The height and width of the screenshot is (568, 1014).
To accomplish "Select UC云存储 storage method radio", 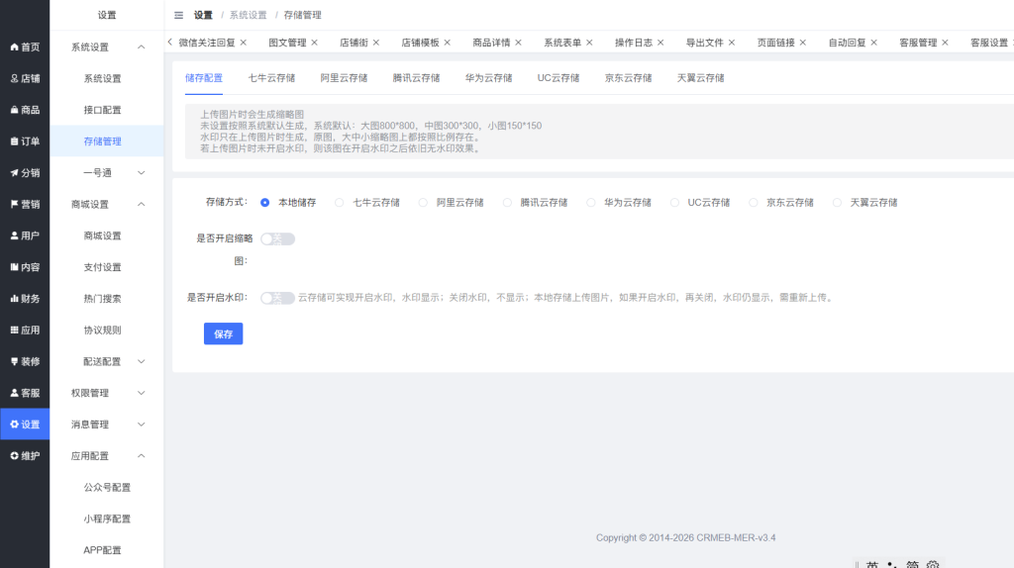I will coord(674,203).
